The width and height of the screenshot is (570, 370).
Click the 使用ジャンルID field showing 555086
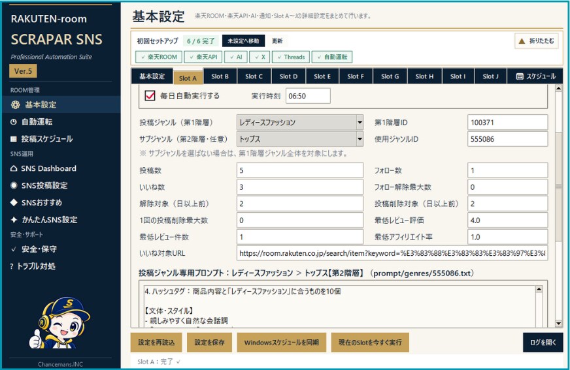tap(507, 139)
